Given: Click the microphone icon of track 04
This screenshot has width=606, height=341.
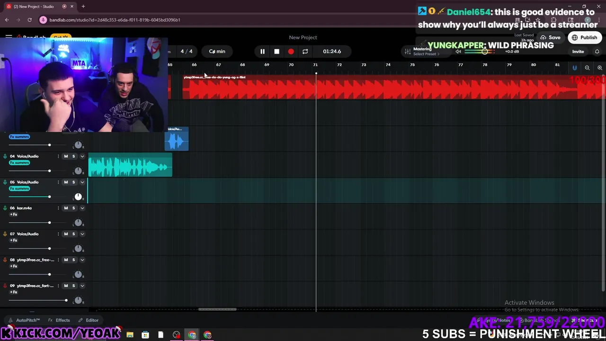Looking at the screenshot, I should [x=5, y=156].
